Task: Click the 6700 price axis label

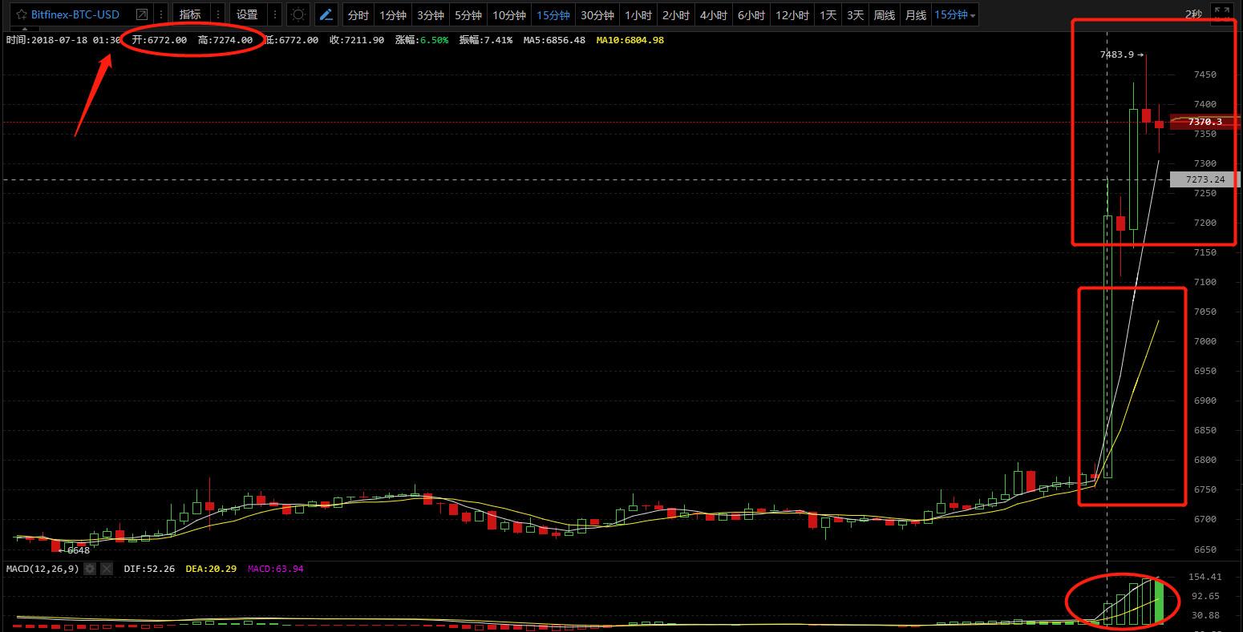Action: click(x=1205, y=519)
